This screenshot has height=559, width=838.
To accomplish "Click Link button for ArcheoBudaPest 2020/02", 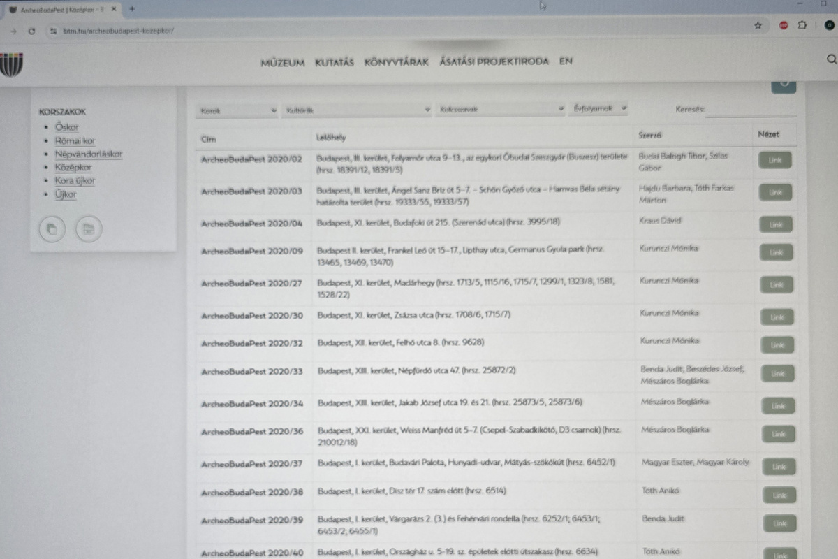I will [x=775, y=160].
